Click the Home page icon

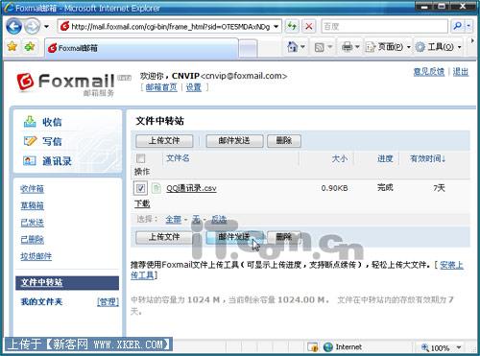pyautogui.click(x=292, y=47)
